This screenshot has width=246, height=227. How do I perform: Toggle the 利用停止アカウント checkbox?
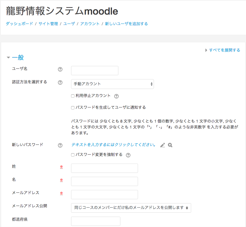(x=73, y=96)
